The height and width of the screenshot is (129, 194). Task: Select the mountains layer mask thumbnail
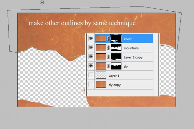pyautogui.click(x=116, y=48)
